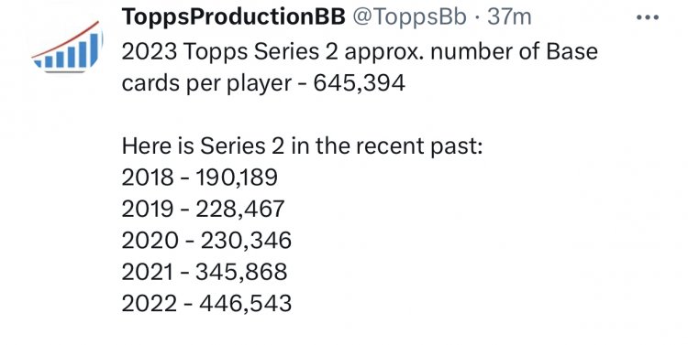Image resolution: width=688 pixels, height=345 pixels.
Task: Click the 2018 - 190,189 line
Action: [200, 178]
